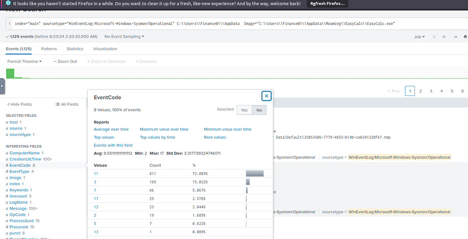The image size is (468, 239).
Task: Open Minimum value over time report
Action: click(228, 130)
